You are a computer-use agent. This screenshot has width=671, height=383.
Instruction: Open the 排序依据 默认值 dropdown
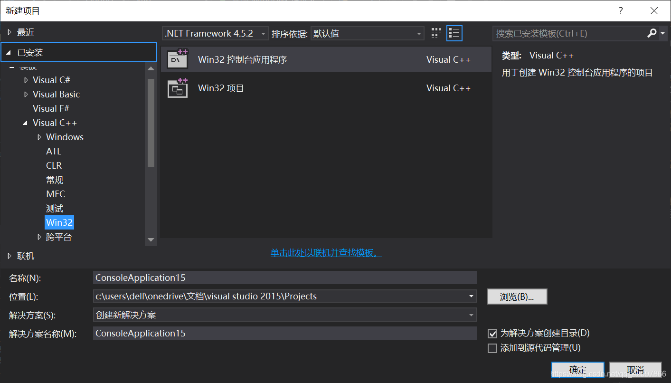point(367,33)
